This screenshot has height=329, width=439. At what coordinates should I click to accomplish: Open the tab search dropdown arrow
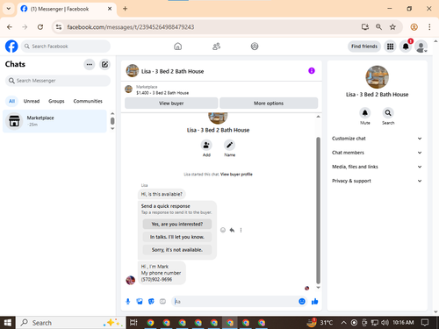tap(9, 9)
